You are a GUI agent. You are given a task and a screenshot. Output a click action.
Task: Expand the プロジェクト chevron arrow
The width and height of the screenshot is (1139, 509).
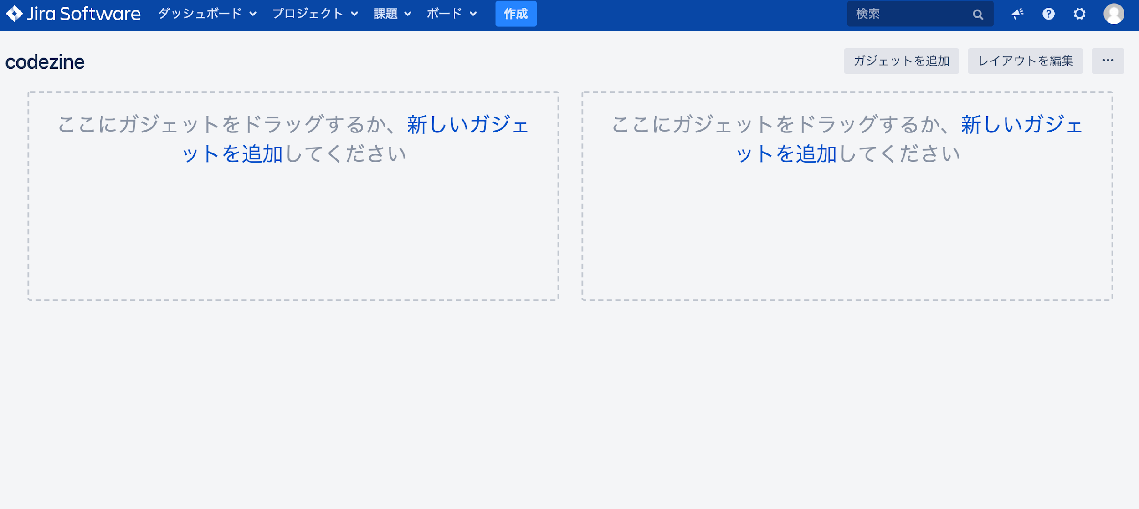(x=354, y=14)
